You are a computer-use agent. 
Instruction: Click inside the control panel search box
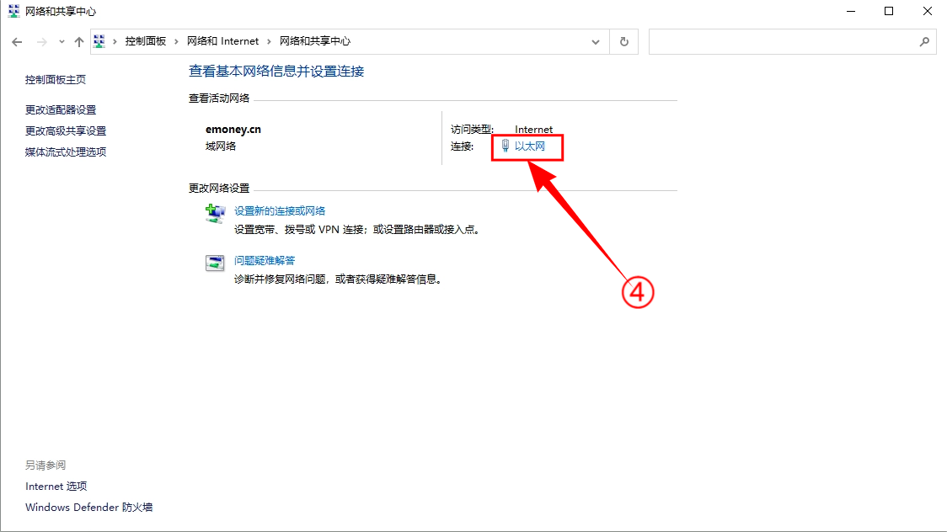coord(783,41)
